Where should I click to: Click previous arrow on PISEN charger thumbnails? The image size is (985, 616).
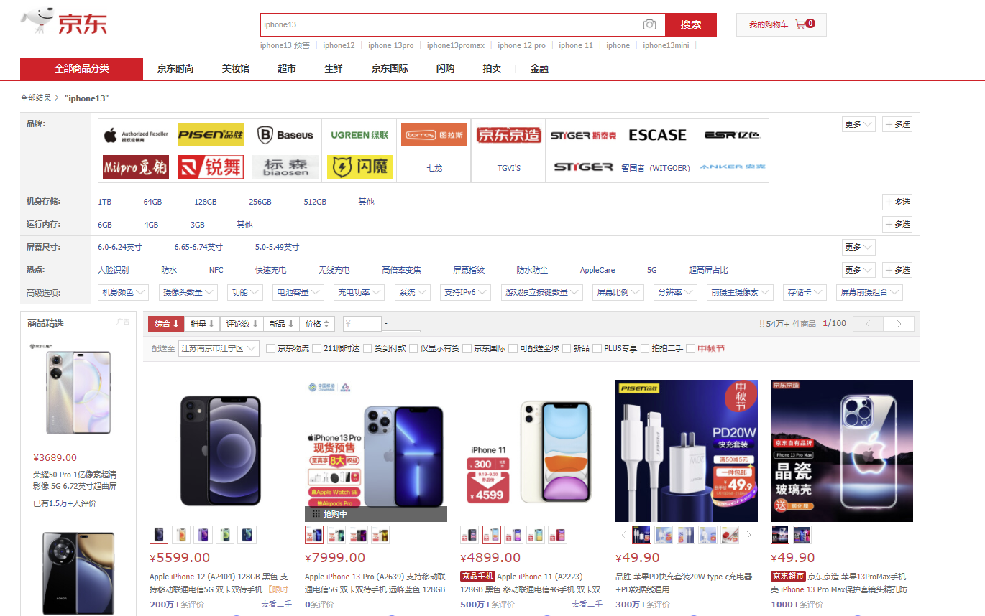pos(623,535)
